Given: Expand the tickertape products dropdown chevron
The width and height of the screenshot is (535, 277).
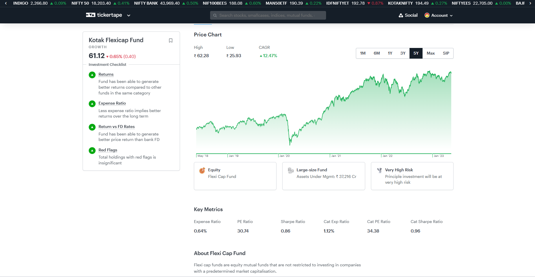Looking at the screenshot, I should (129, 15).
